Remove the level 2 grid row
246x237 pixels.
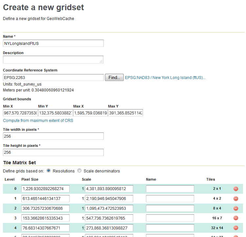[236, 208]
